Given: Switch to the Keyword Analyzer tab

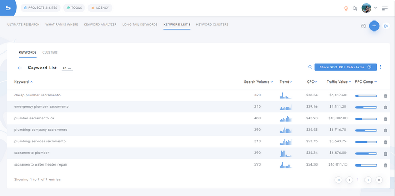Looking at the screenshot, I should tap(100, 25).
